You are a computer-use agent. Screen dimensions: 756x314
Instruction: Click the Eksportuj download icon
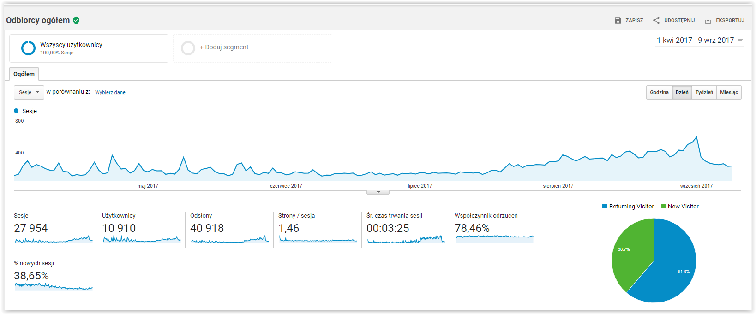(x=708, y=20)
